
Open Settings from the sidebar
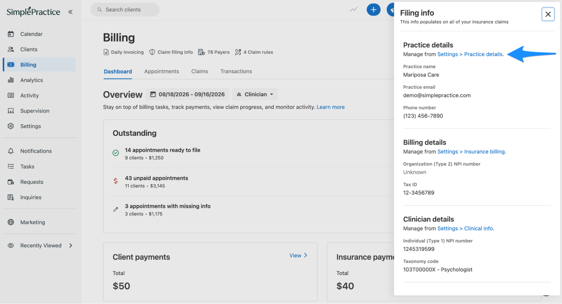39,126
